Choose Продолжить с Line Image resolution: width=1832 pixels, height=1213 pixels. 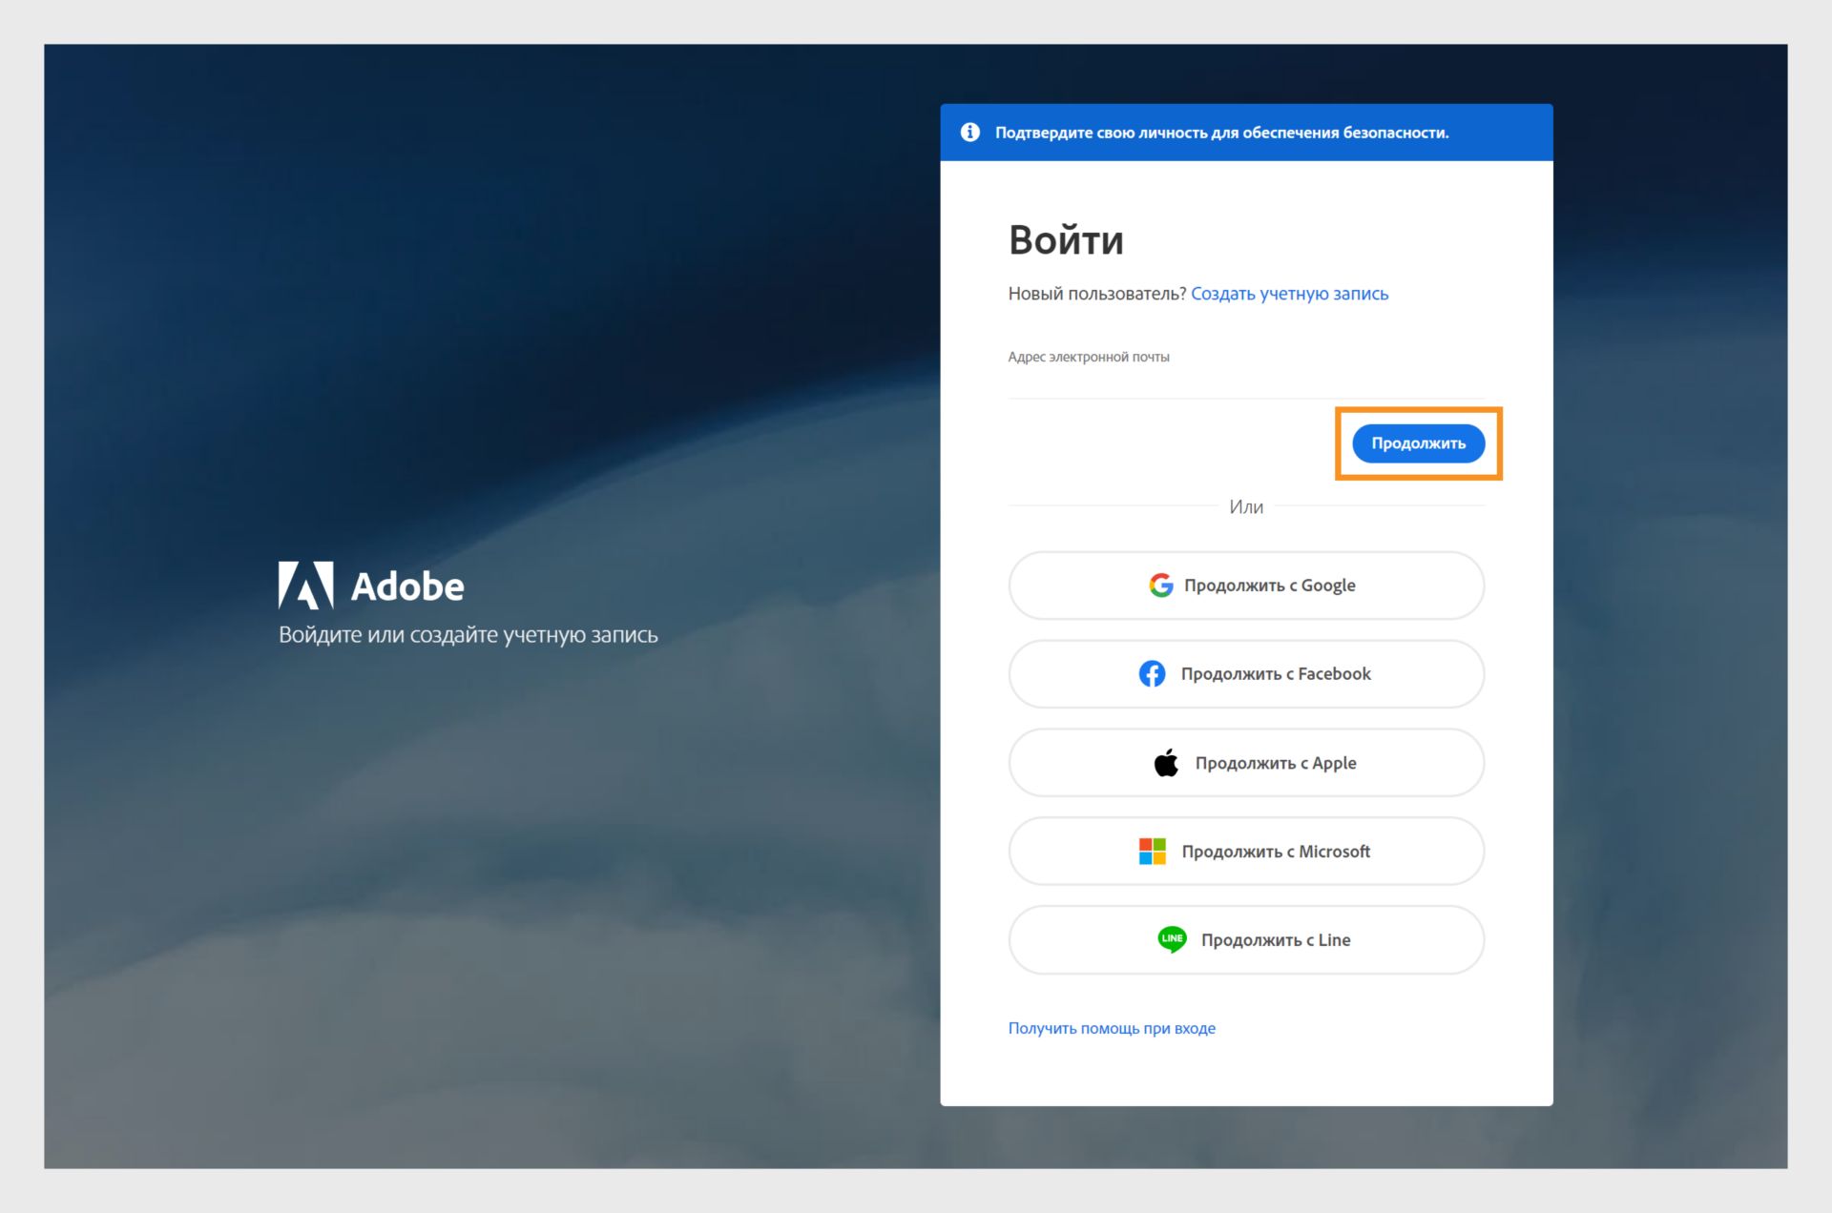[1246, 940]
